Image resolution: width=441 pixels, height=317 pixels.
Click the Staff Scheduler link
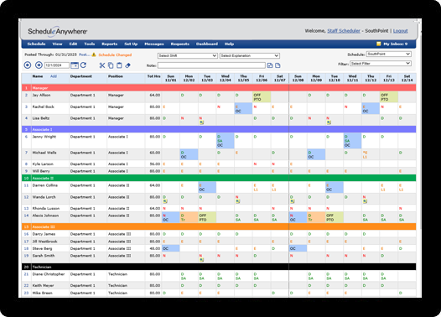pyautogui.click(x=344, y=31)
